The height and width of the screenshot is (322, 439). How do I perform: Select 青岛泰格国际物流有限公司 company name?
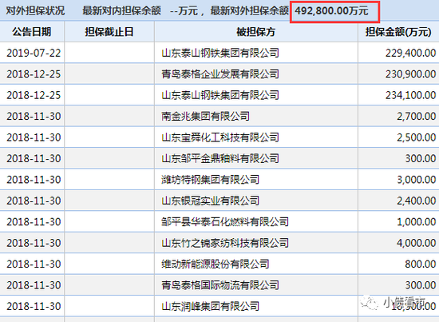point(220,285)
